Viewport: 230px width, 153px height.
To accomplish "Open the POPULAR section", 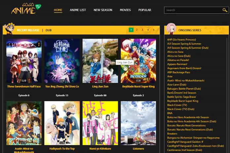I will point(145,10).
